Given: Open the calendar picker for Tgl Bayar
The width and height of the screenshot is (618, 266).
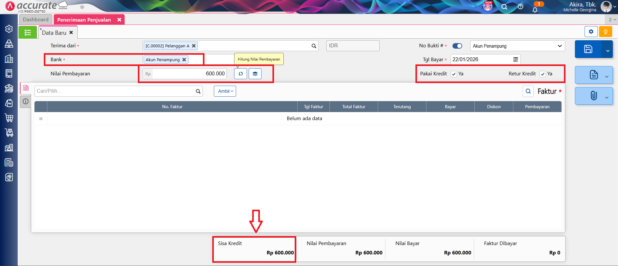Looking at the screenshot, I should (516, 60).
